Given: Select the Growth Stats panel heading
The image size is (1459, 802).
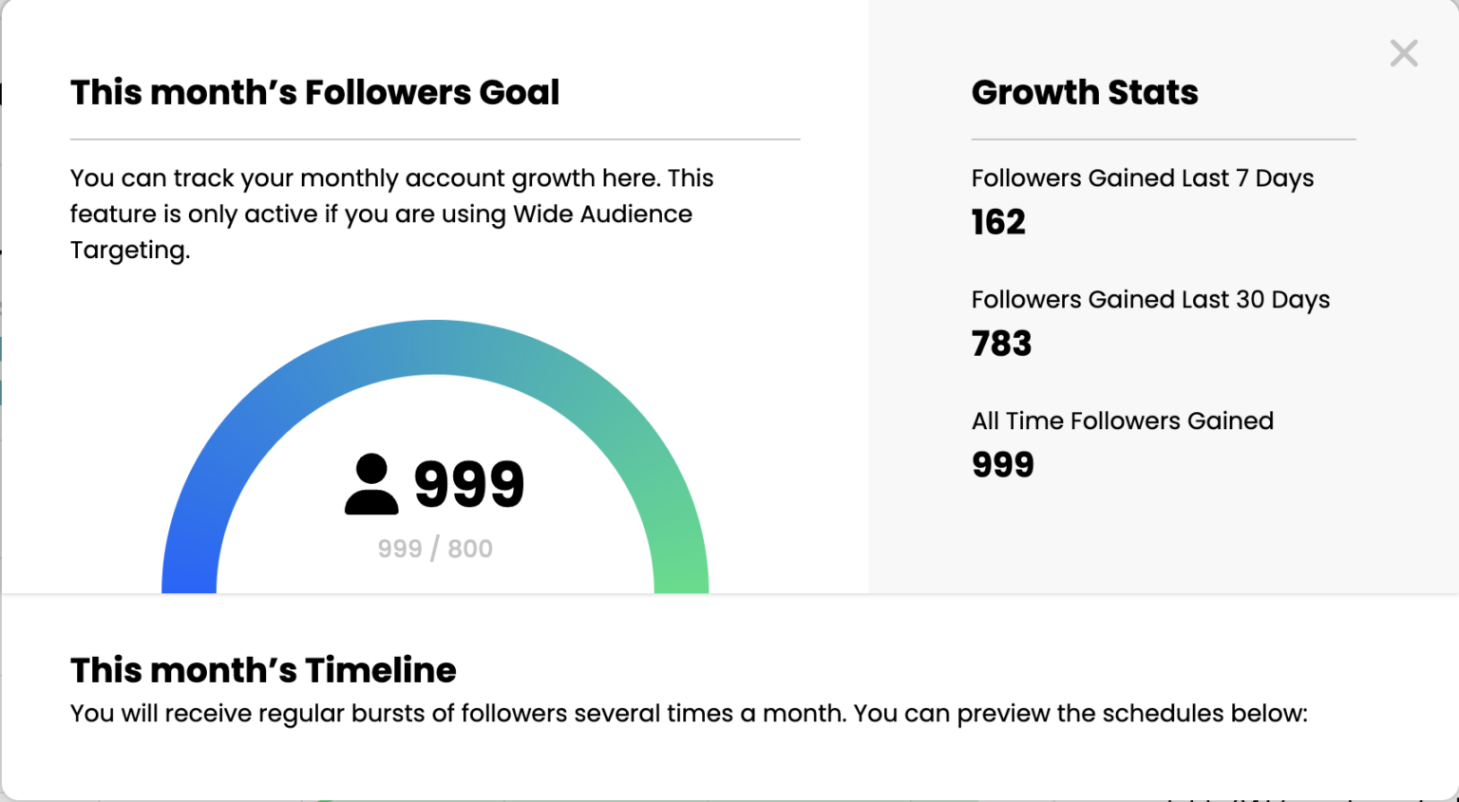Looking at the screenshot, I should pyautogui.click(x=1085, y=92).
